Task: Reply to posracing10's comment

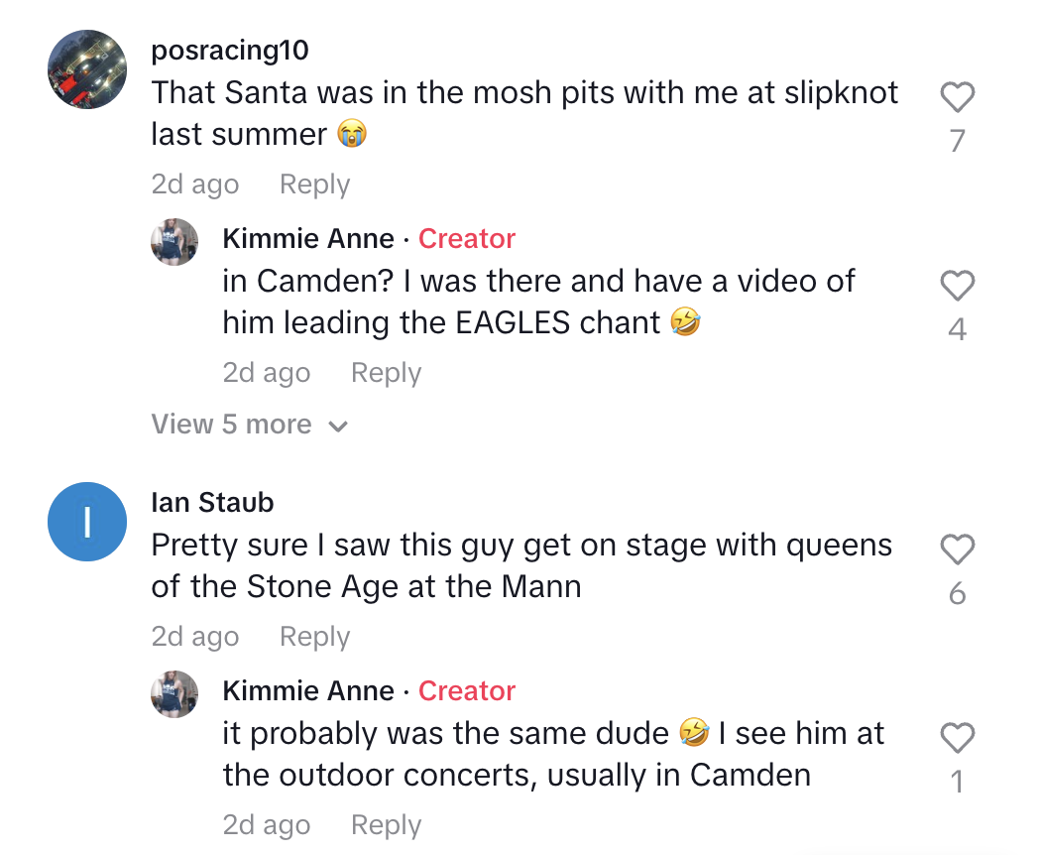Action: tap(314, 184)
